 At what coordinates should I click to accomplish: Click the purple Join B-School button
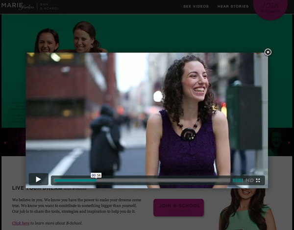coord(178,207)
